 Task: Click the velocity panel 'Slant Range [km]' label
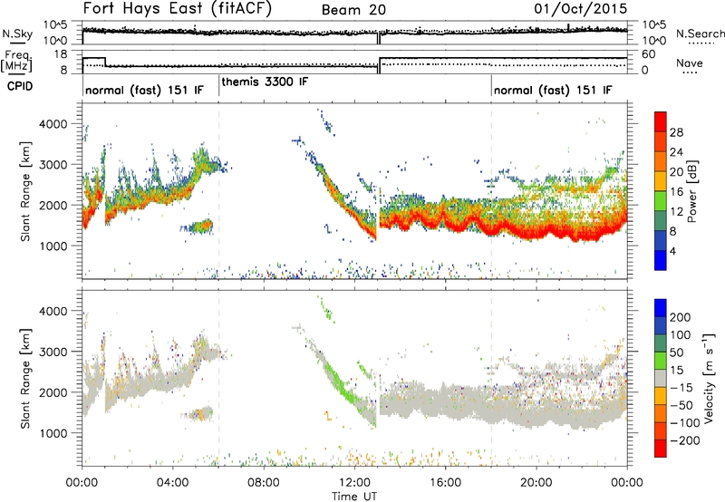click(25, 379)
